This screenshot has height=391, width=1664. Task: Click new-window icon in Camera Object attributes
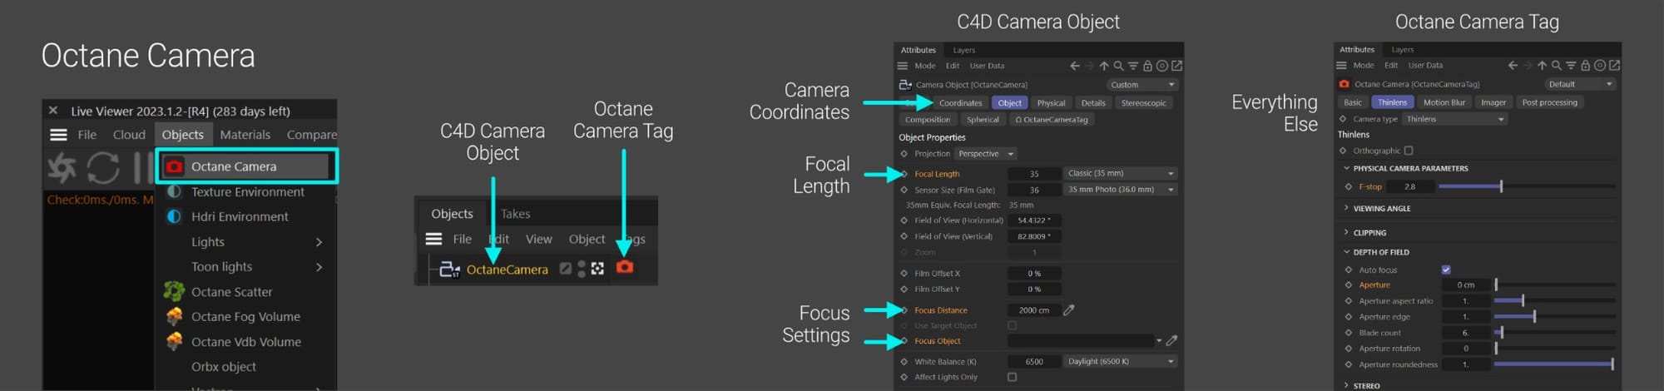coord(1176,66)
